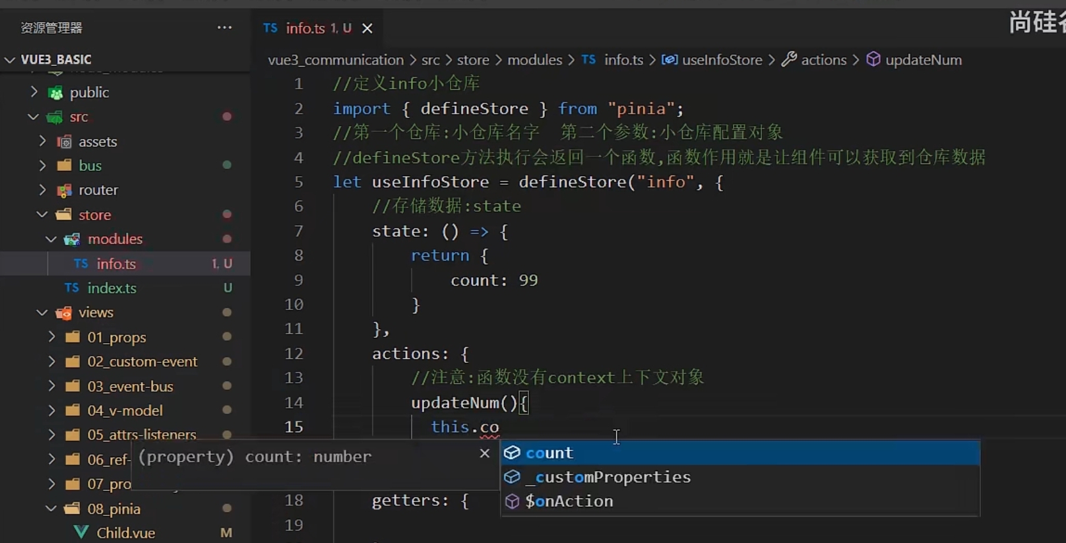Click the public folder icon

[x=56, y=92]
